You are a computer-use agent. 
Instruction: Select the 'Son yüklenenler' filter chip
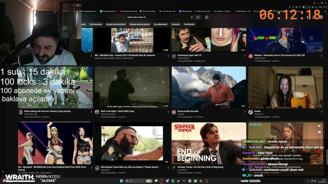161,24
